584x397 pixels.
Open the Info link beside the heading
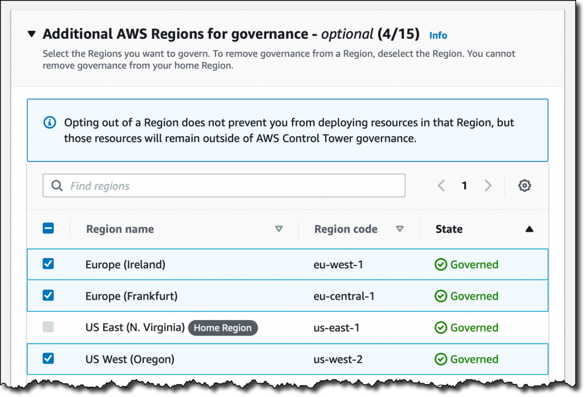(438, 35)
